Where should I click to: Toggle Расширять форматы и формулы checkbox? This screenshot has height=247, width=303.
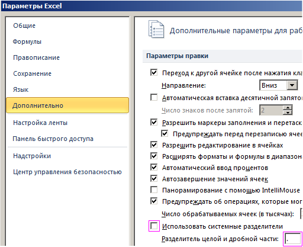(154, 156)
